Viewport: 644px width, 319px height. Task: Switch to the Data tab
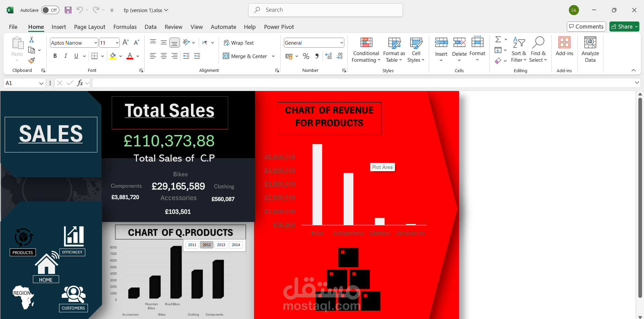151,27
